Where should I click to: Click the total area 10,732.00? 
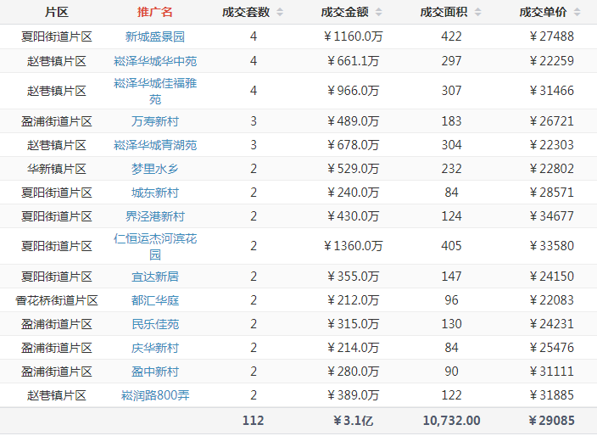point(451,421)
